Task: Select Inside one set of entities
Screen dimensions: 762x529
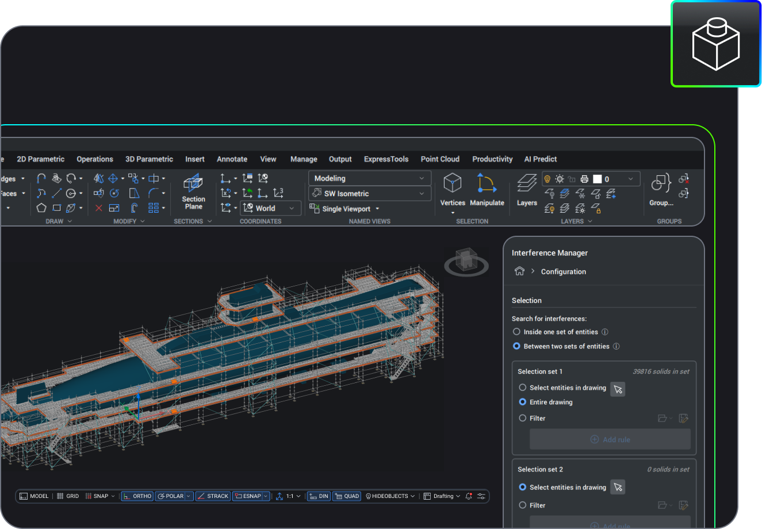Action: point(516,332)
